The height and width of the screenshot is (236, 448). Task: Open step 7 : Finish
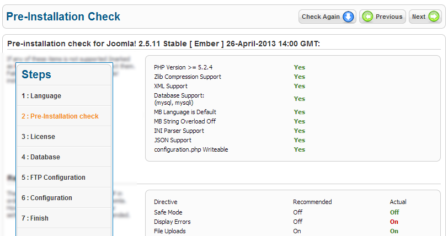pos(64,218)
